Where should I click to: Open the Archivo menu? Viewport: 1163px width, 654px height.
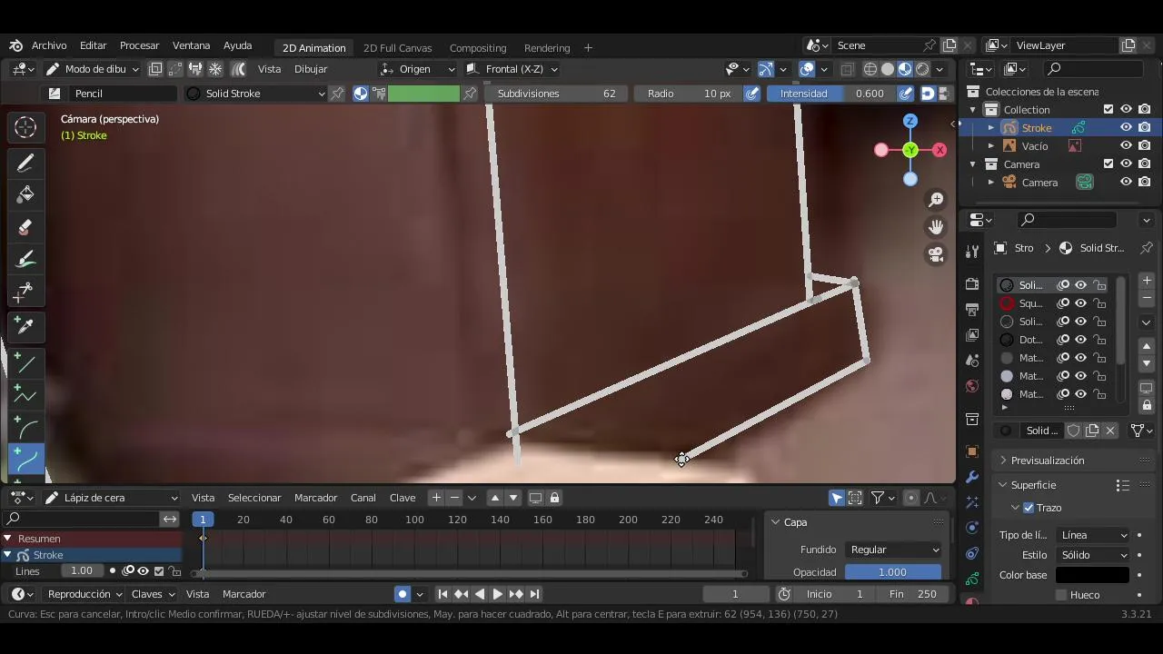tap(49, 45)
